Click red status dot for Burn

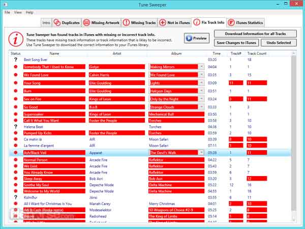point(16,91)
